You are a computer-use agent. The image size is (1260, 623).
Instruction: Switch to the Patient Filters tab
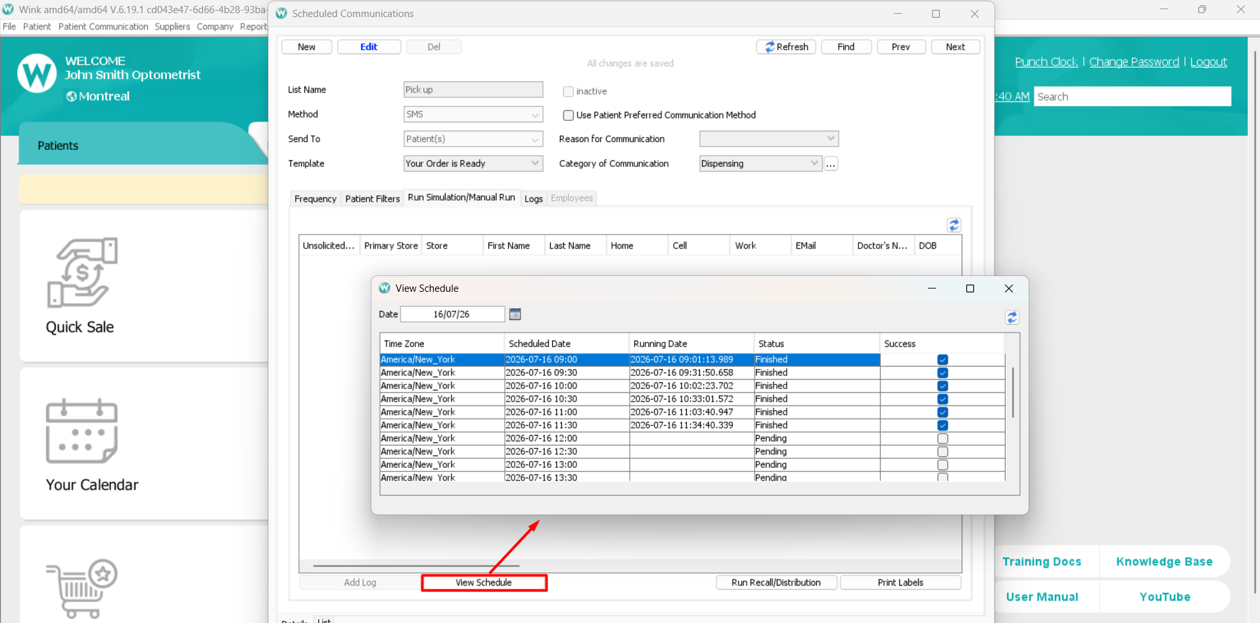click(373, 198)
